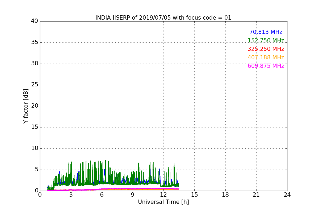319x212 pixels.
Task: Click the x-axis tick label 18
Action: click(225, 195)
